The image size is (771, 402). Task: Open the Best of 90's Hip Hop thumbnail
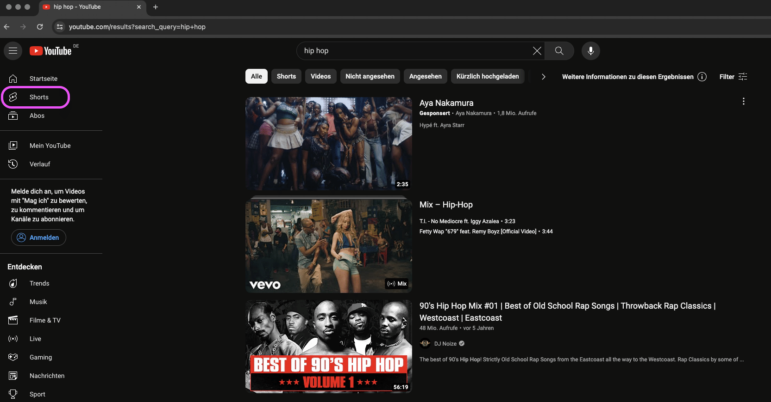pyautogui.click(x=329, y=347)
